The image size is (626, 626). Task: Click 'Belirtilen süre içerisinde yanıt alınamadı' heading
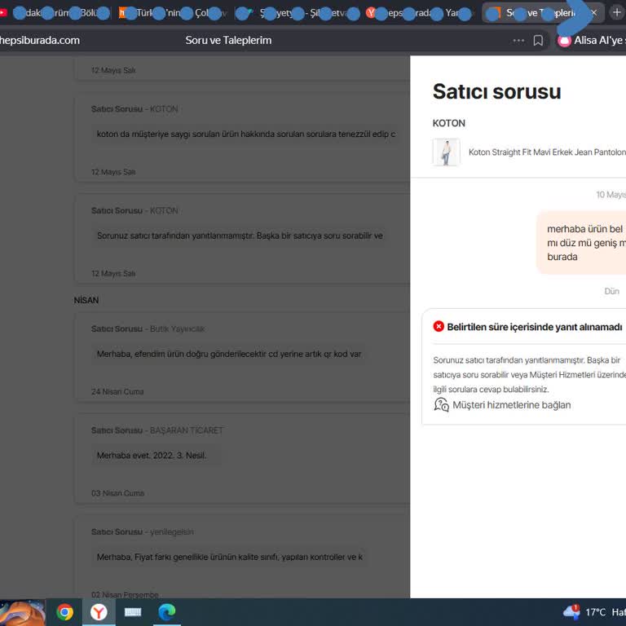[535, 327]
